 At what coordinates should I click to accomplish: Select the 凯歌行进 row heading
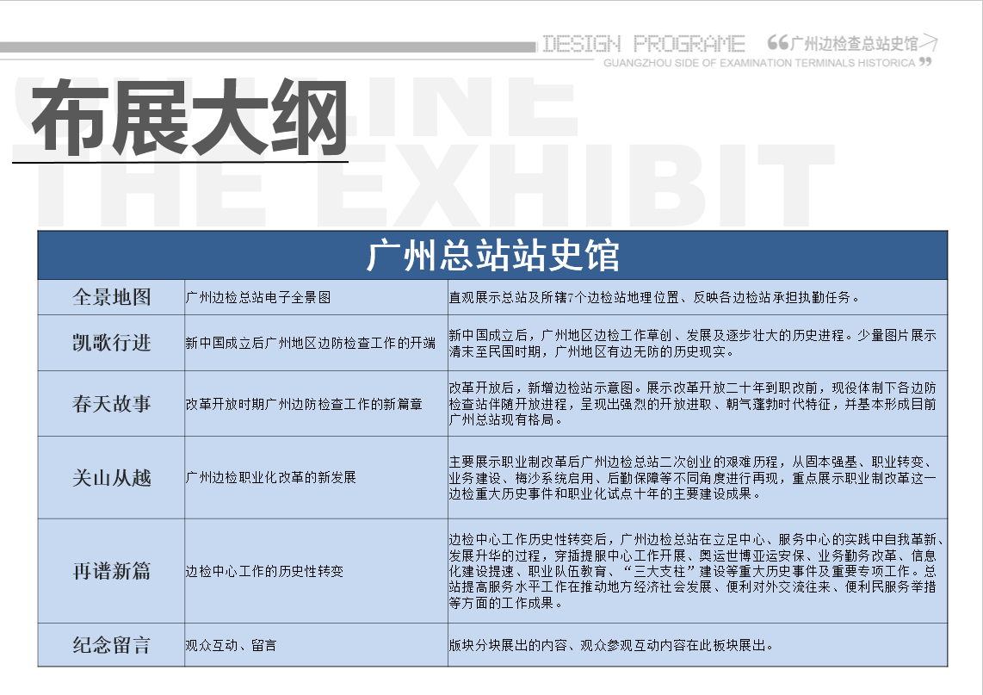click(x=111, y=343)
